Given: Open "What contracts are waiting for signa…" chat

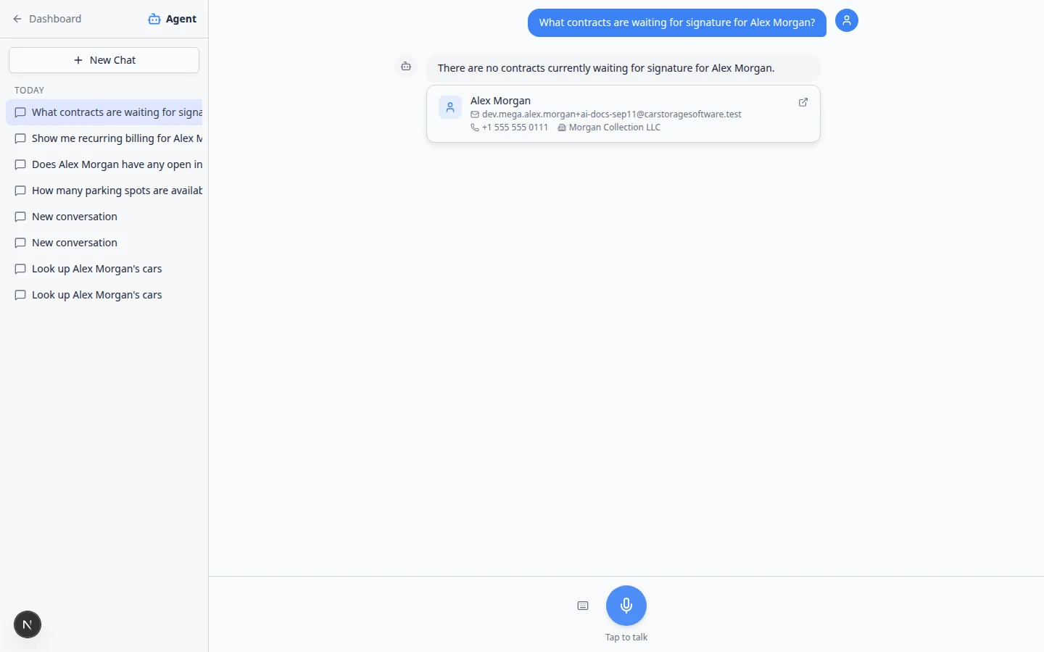Looking at the screenshot, I should pyautogui.click(x=104, y=112).
